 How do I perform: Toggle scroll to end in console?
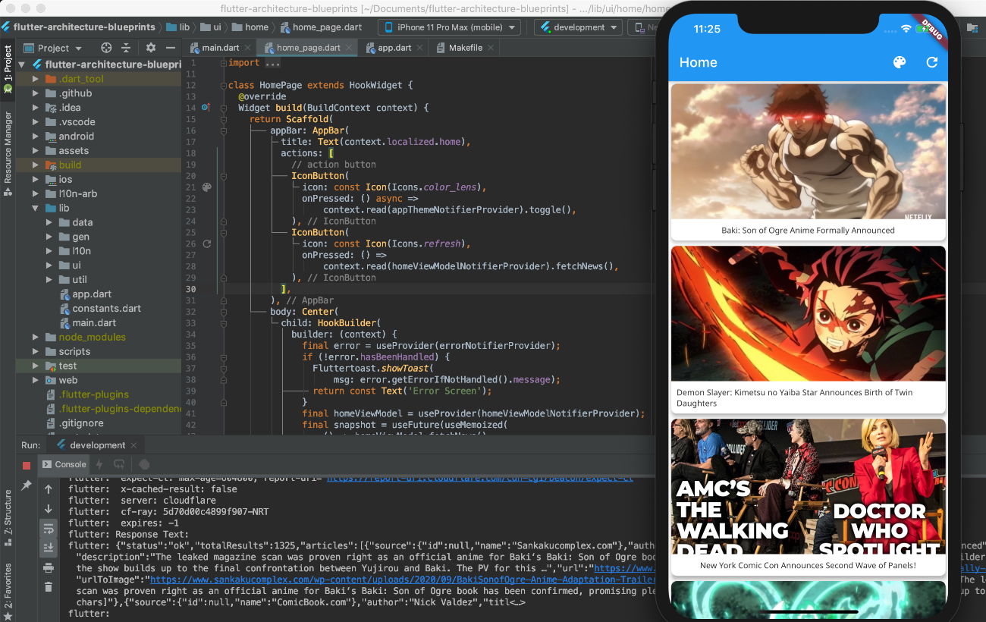click(x=49, y=548)
